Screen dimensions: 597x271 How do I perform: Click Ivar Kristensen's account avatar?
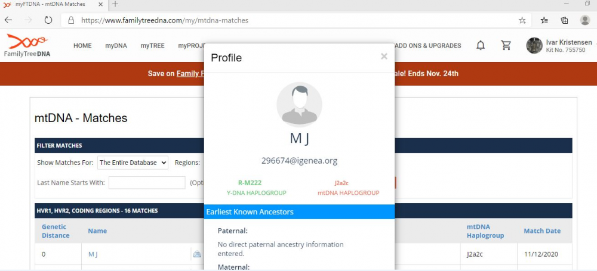click(x=534, y=46)
